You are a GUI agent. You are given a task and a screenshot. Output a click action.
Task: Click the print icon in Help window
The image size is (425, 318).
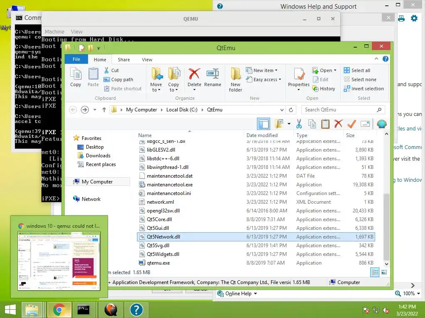click(x=401, y=18)
